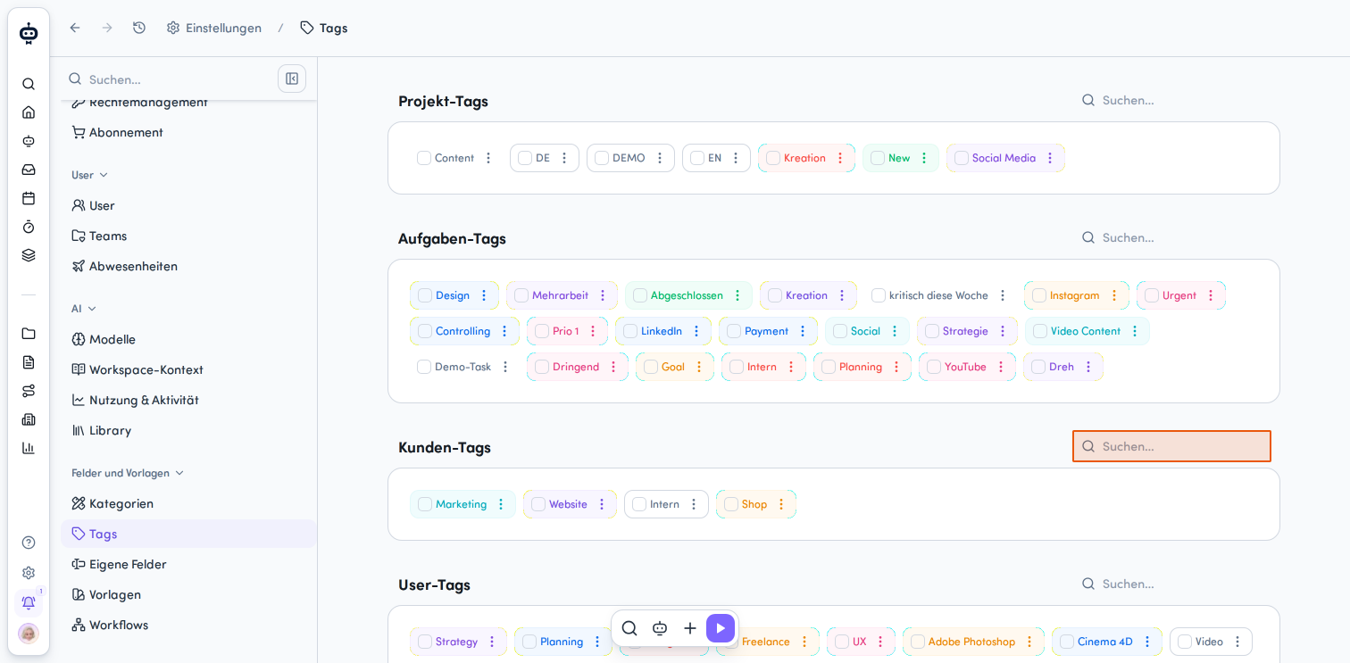
Task: Open the Inbox tray icon in the left rail
Action: click(x=29, y=170)
